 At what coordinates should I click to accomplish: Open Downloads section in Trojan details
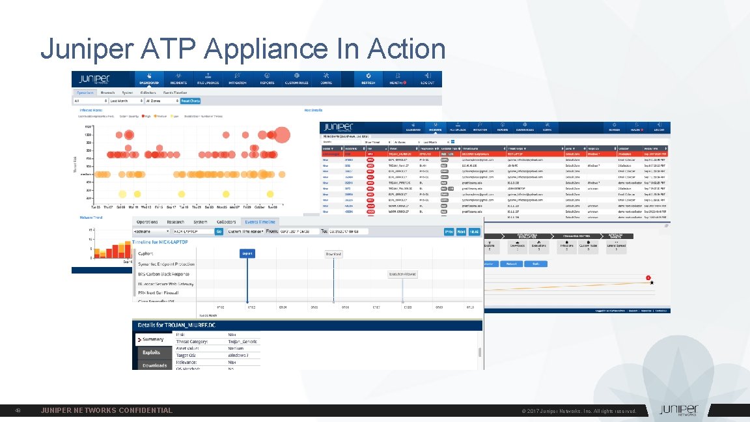click(154, 365)
